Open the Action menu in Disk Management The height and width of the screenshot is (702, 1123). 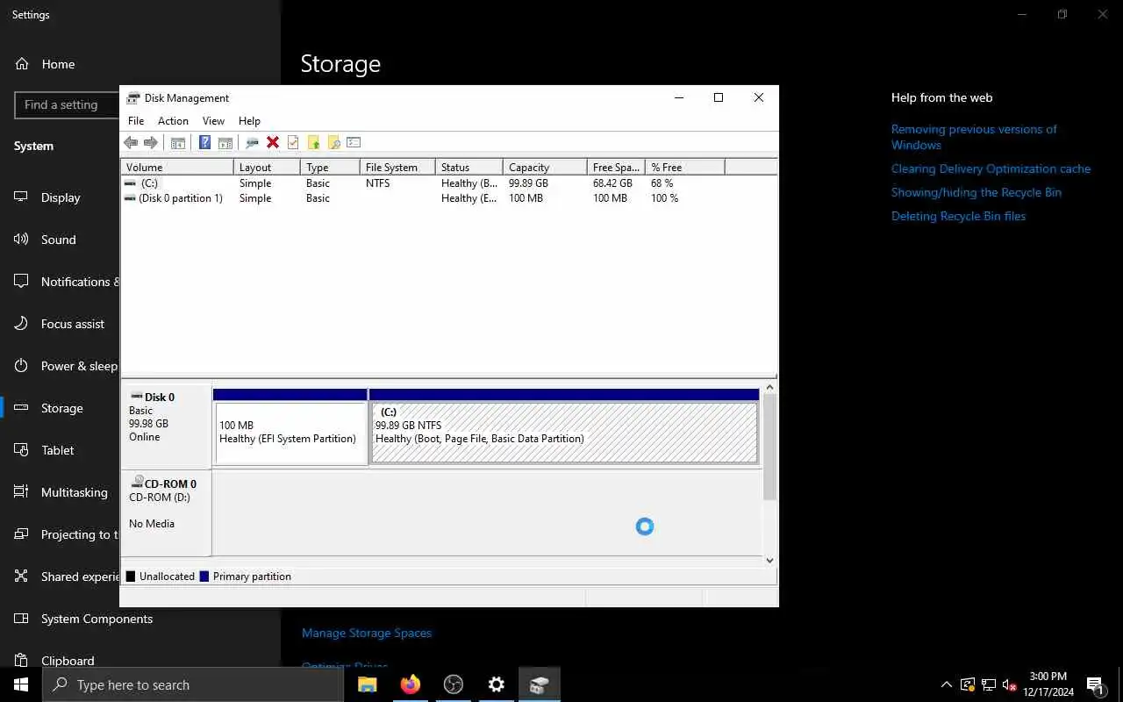(173, 121)
